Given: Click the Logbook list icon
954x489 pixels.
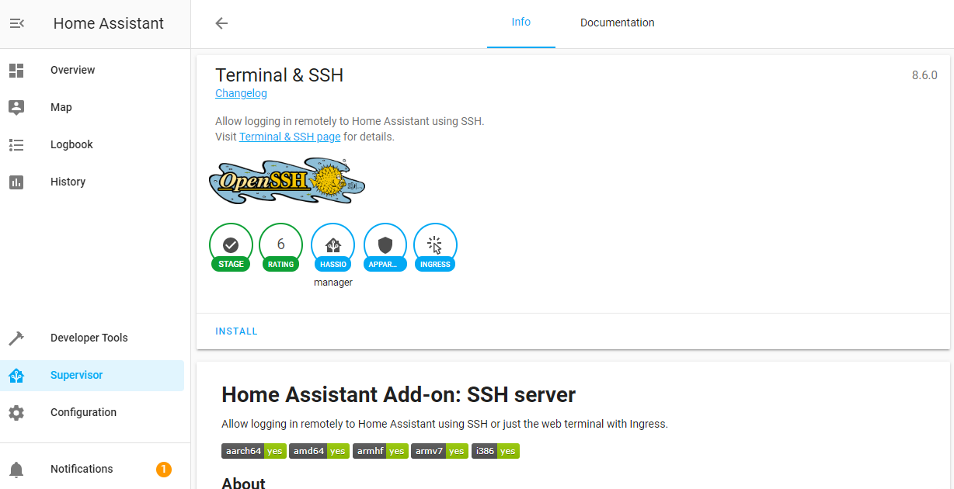Looking at the screenshot, I should pyautogui.click(x=16, y=144).
